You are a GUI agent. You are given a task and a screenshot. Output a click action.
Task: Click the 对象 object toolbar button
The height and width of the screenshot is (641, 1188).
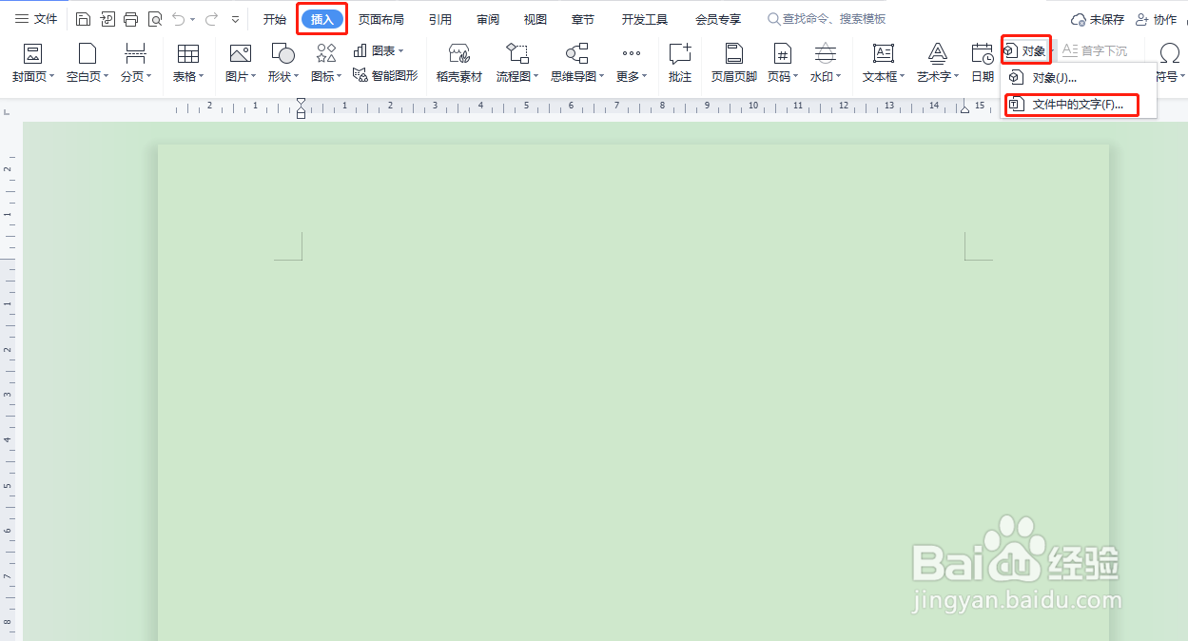1025,50
